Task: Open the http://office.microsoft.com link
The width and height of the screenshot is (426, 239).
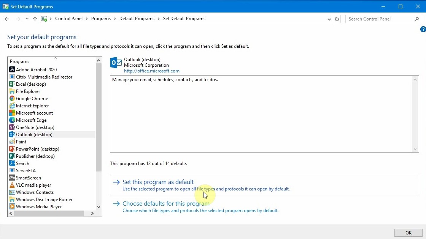Action: click(152, 71)
